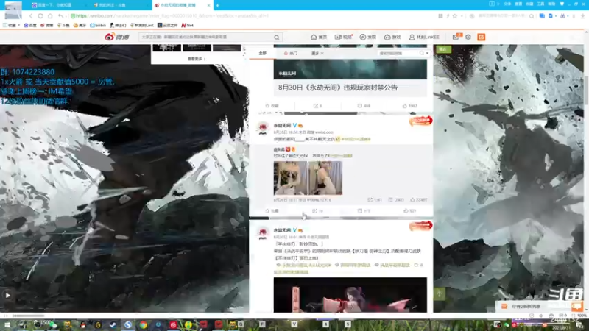Image resolution: width=589 pixels, height=331 pixels.
Task: Open the Weibo video (视频) section
Action: tap(343, 38)
